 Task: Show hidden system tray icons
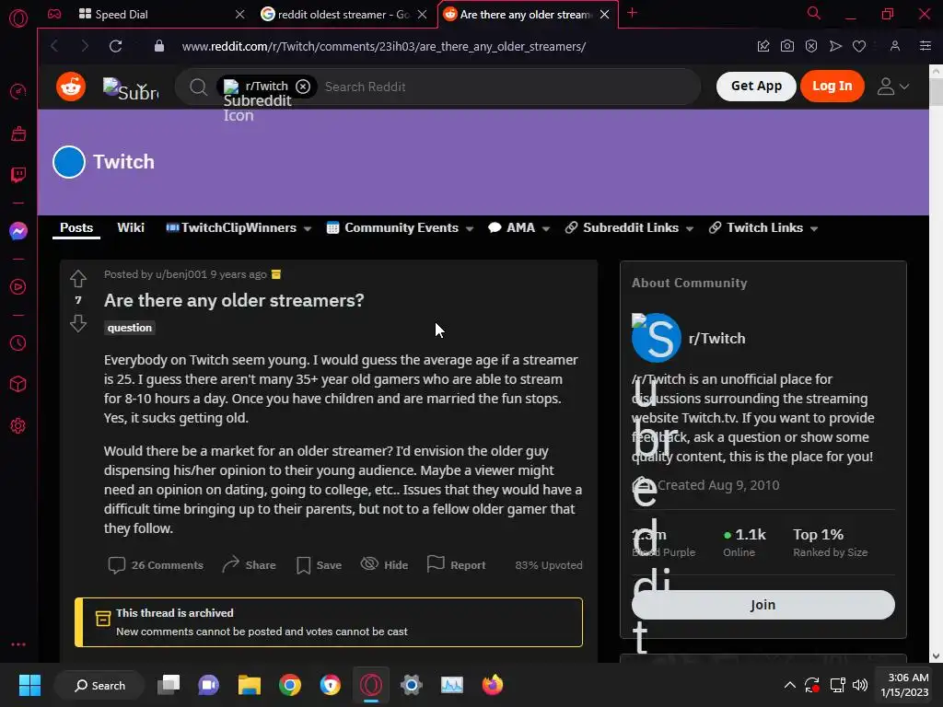[x=789, y=685]
